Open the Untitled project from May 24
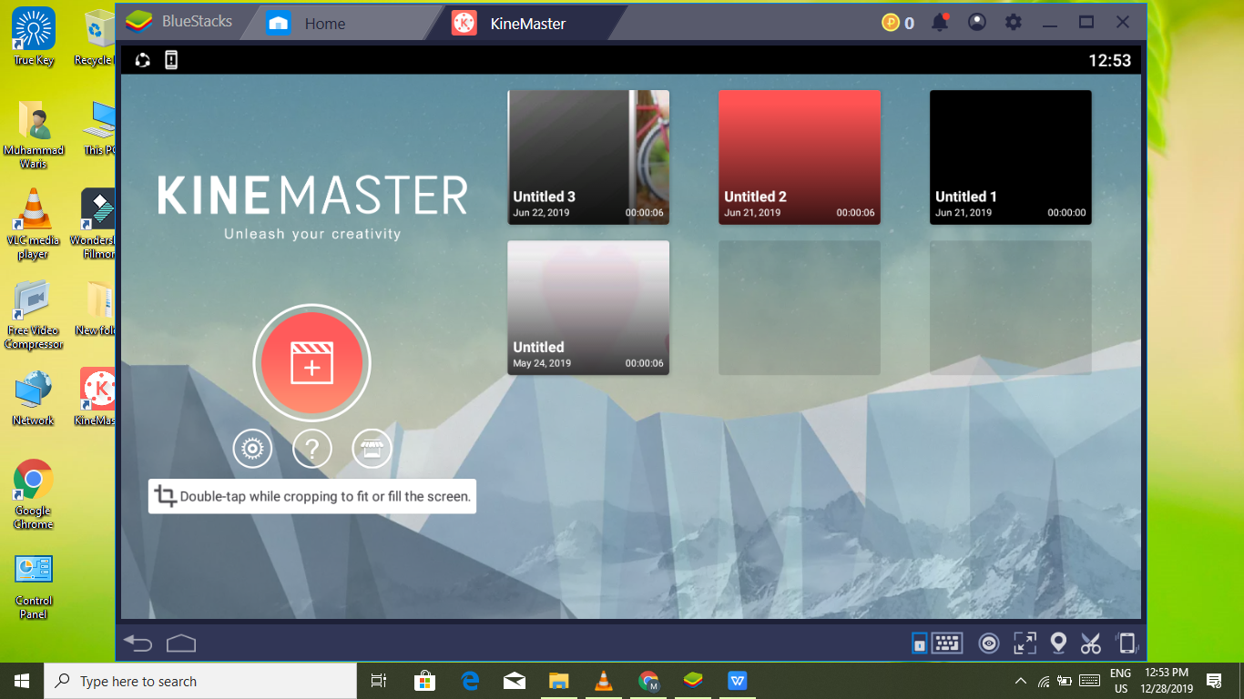Viewport: 1244px width, 699px height. pos(588,308)
